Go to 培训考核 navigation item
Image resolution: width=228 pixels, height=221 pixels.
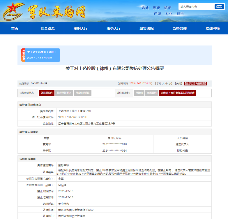213,28
